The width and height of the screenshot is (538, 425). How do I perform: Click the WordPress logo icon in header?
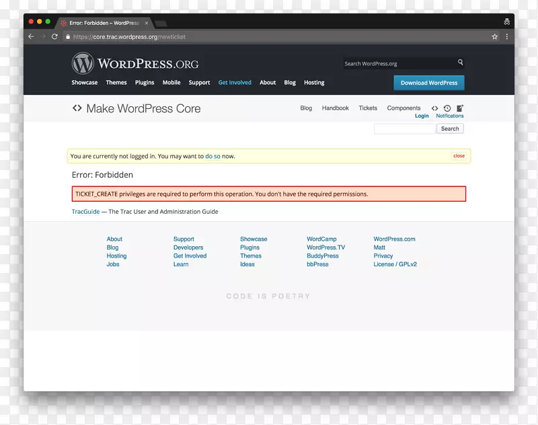83,63
